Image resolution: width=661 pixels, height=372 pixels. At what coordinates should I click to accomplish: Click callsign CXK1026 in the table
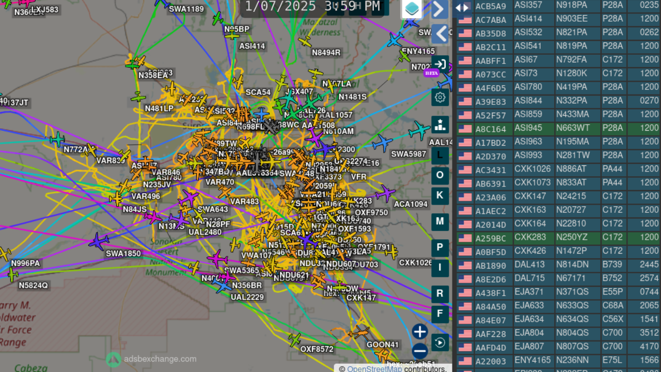tap(532, 169)
